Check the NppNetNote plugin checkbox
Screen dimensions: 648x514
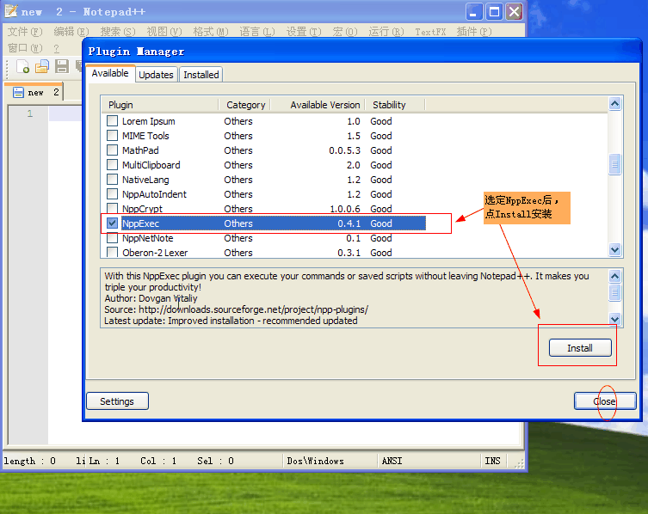coord(112,238)
